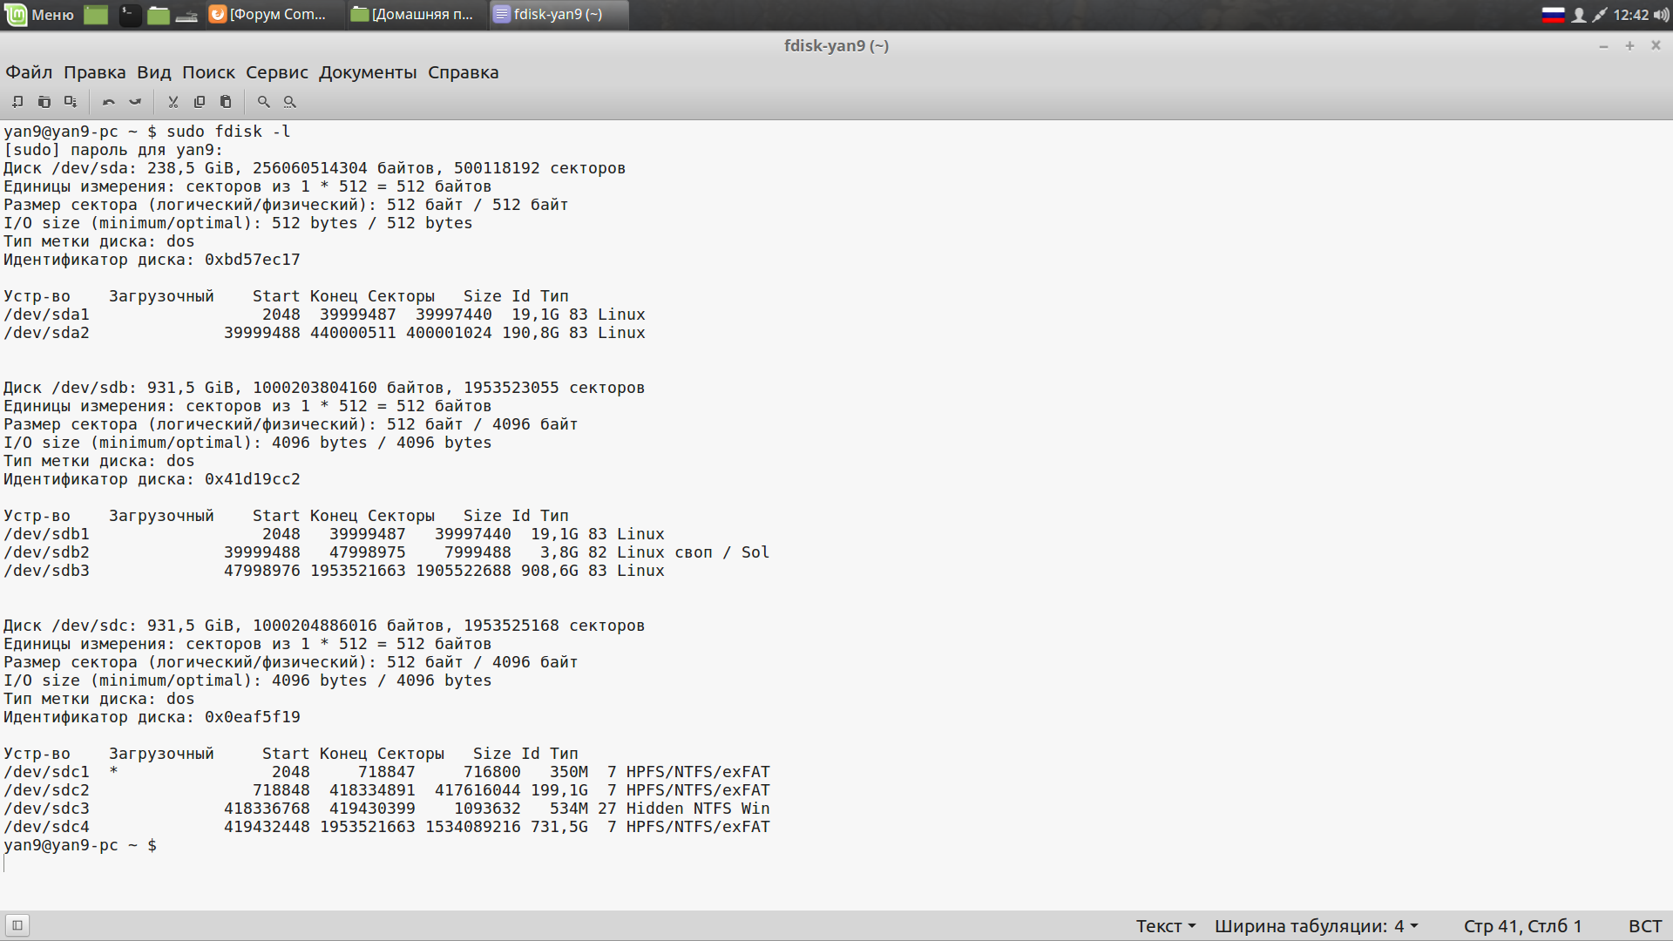Viewport: 1673px width, 941px height.
Task: Click the redo arrow icon
Action: pos(135,102)
